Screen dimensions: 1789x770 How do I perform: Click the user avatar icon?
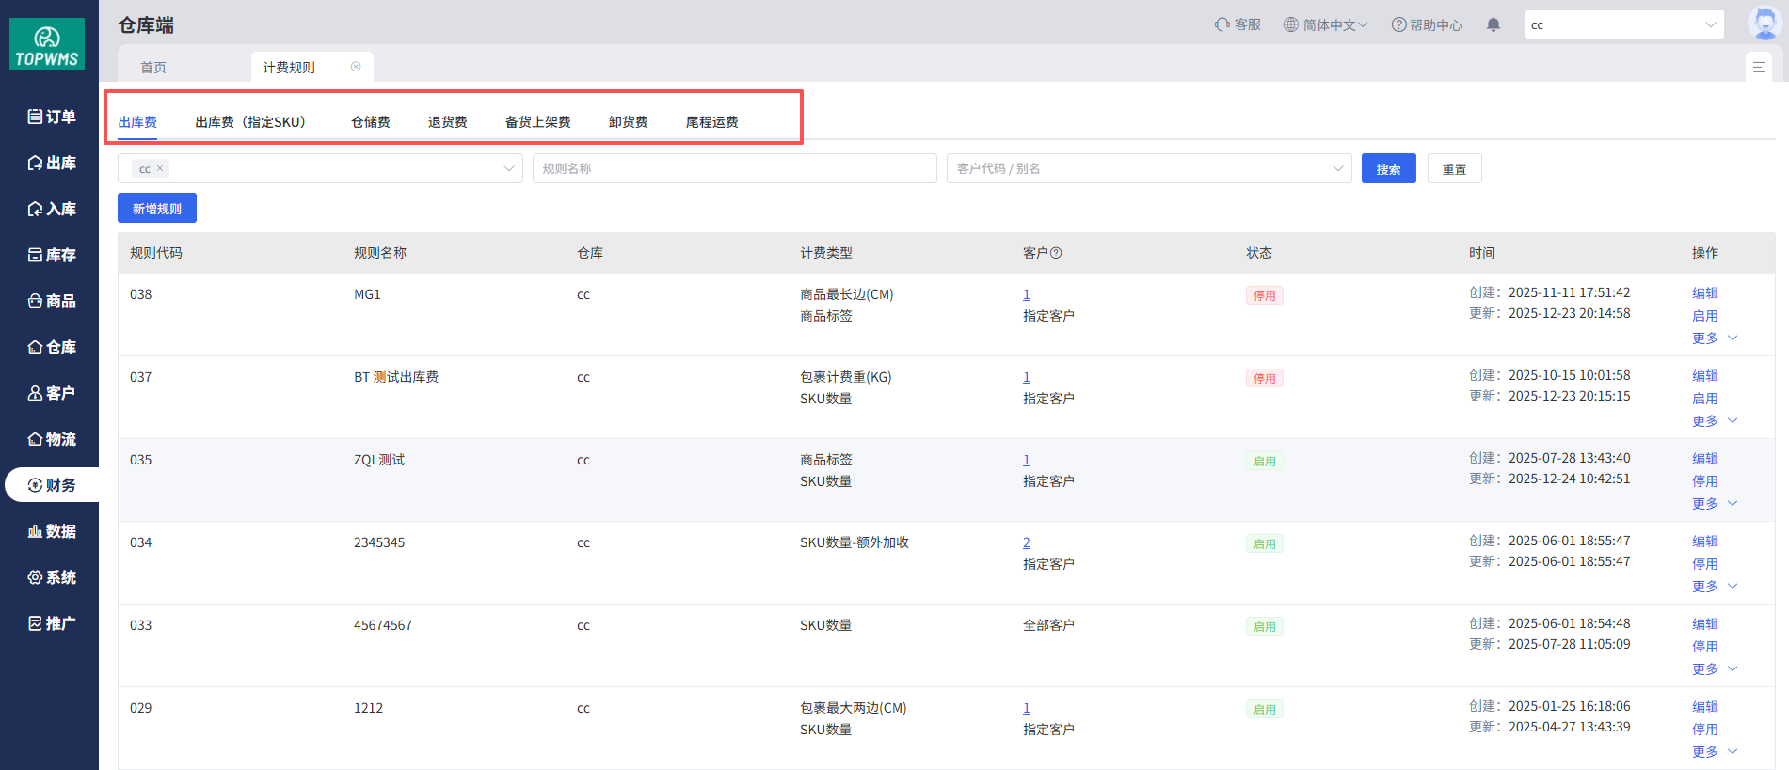(x=1763, y=23)
